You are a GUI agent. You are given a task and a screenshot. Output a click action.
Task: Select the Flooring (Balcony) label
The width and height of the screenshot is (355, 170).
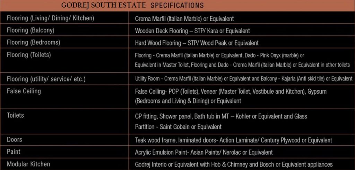[x=31, y=31]
